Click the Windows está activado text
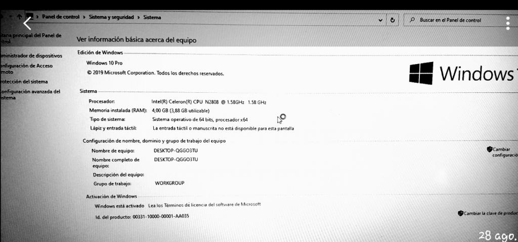The image size is (518, 242). click(119, 206)
